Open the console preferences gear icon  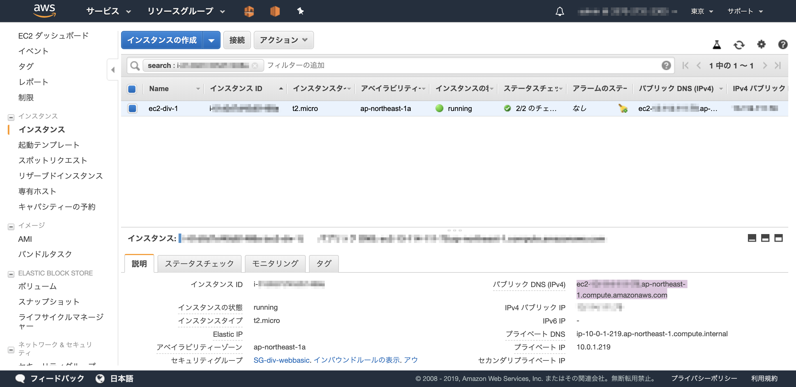[761, 45]
